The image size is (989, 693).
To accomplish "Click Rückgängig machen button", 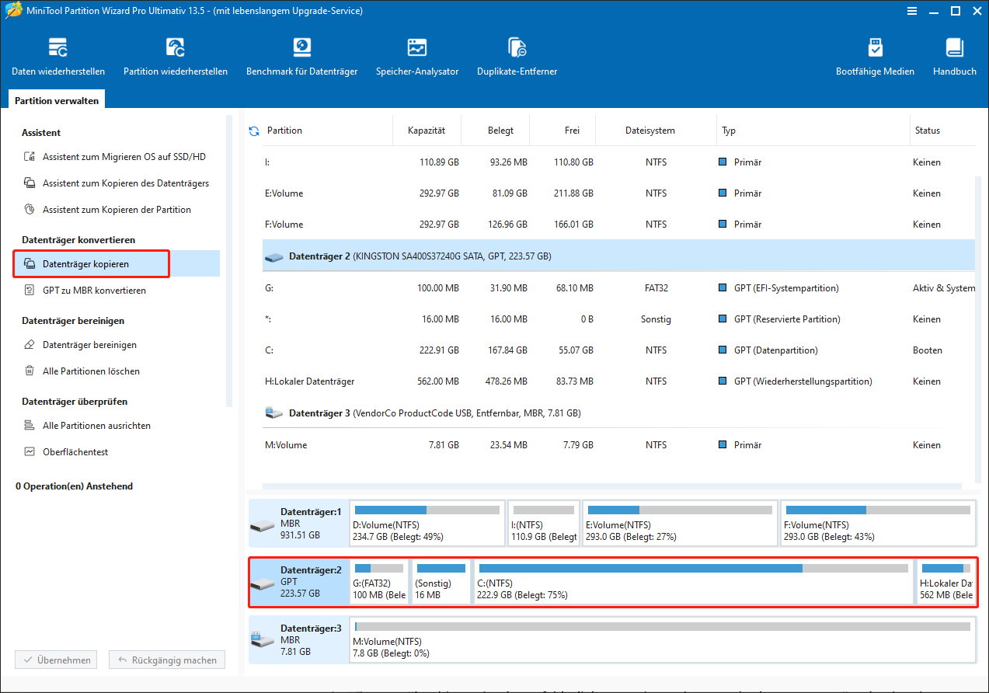I will pos(166,660).
